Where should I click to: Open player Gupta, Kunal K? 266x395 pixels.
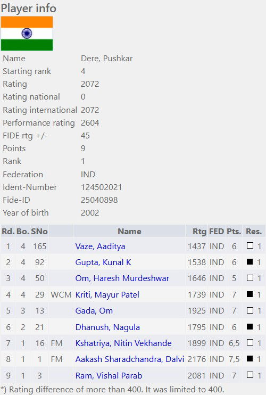(103, 262)
